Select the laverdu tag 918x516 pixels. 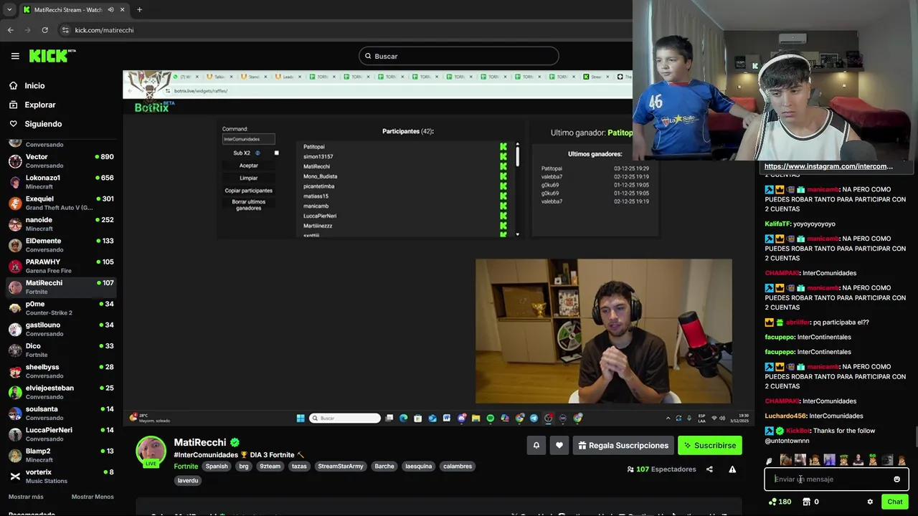tap(188, 480)
